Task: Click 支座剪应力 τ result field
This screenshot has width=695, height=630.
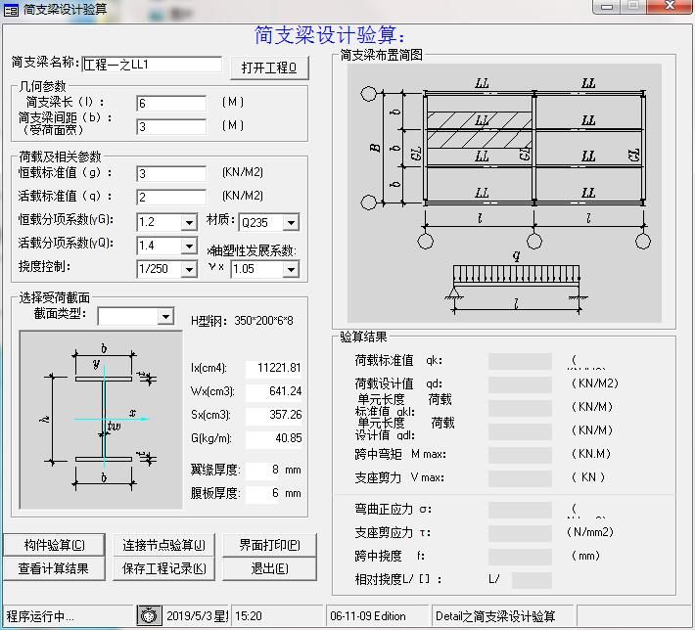Action: pos(520,533)
